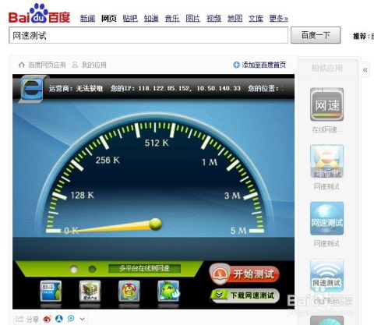Select the white dot pager indicator
This screenshot has width=374, height=325.
point(74,269)
